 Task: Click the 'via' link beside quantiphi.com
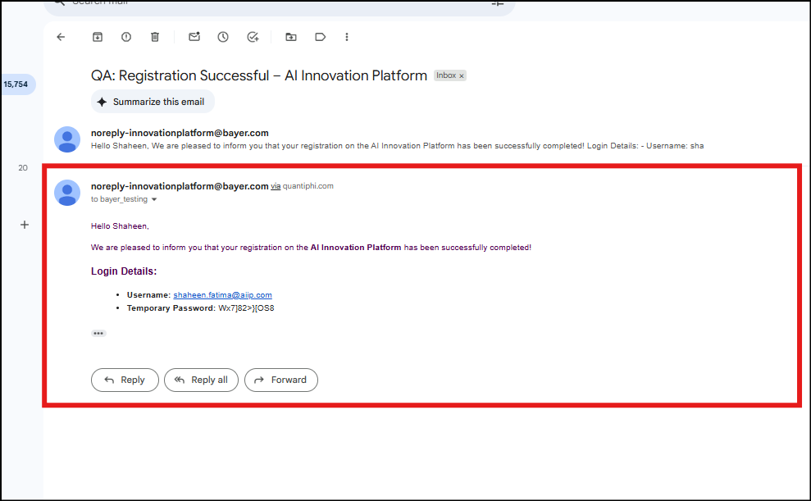click(x=276, y=186)
